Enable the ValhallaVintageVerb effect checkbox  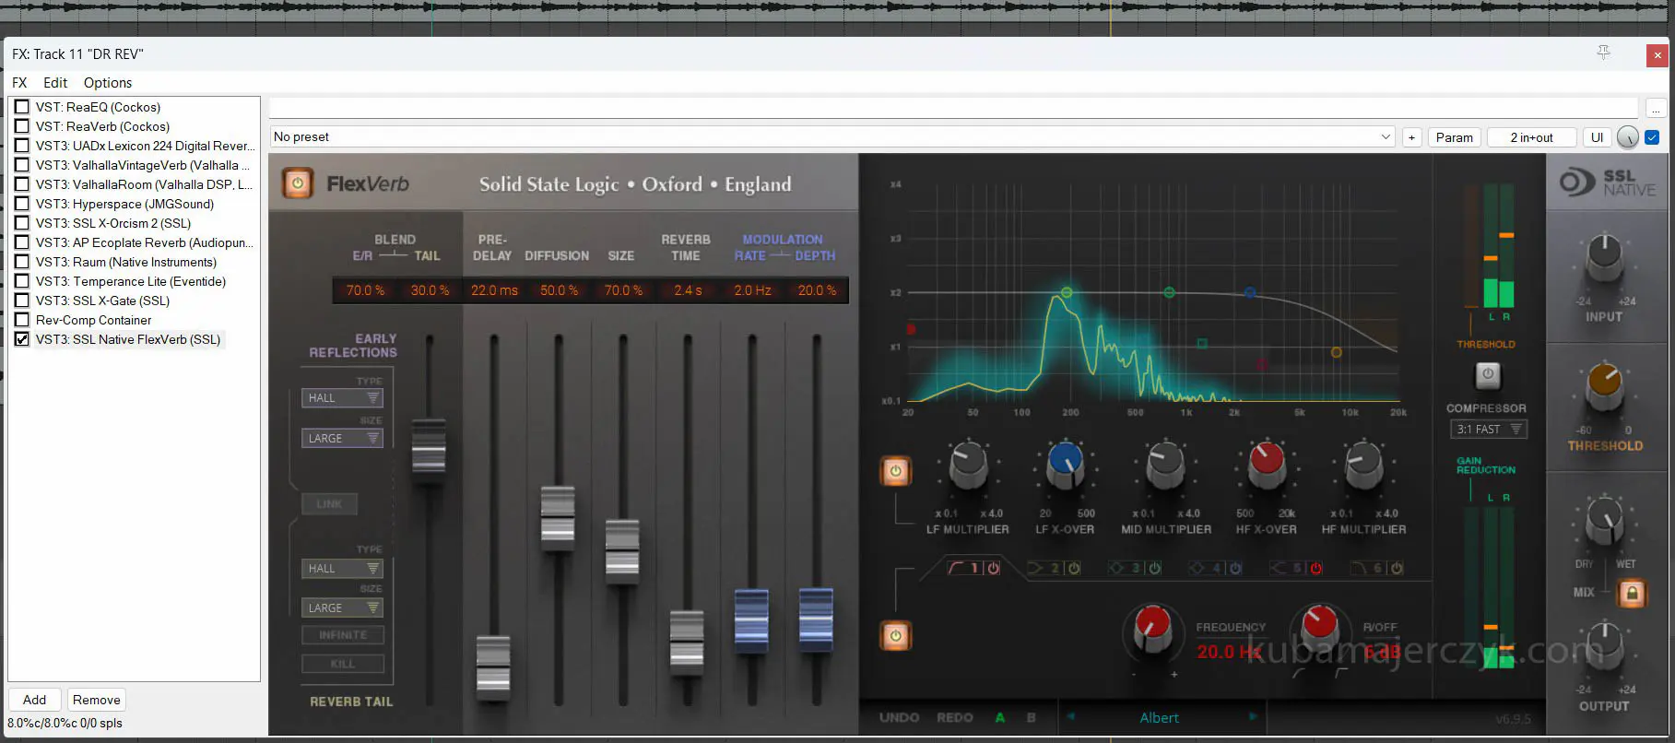click(x=22, y=165)
